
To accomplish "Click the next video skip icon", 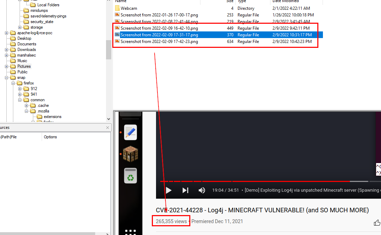I will 185,190.
